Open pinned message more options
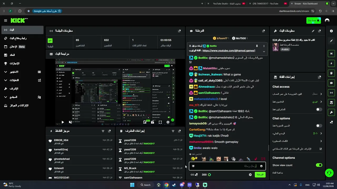Screen dimensions: 337x189 coord(264,46)
